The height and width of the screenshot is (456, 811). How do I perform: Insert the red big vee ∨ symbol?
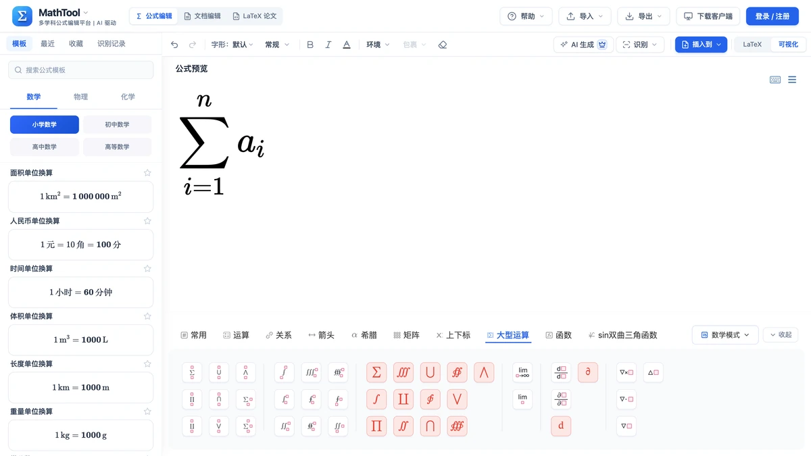[457, 399]
